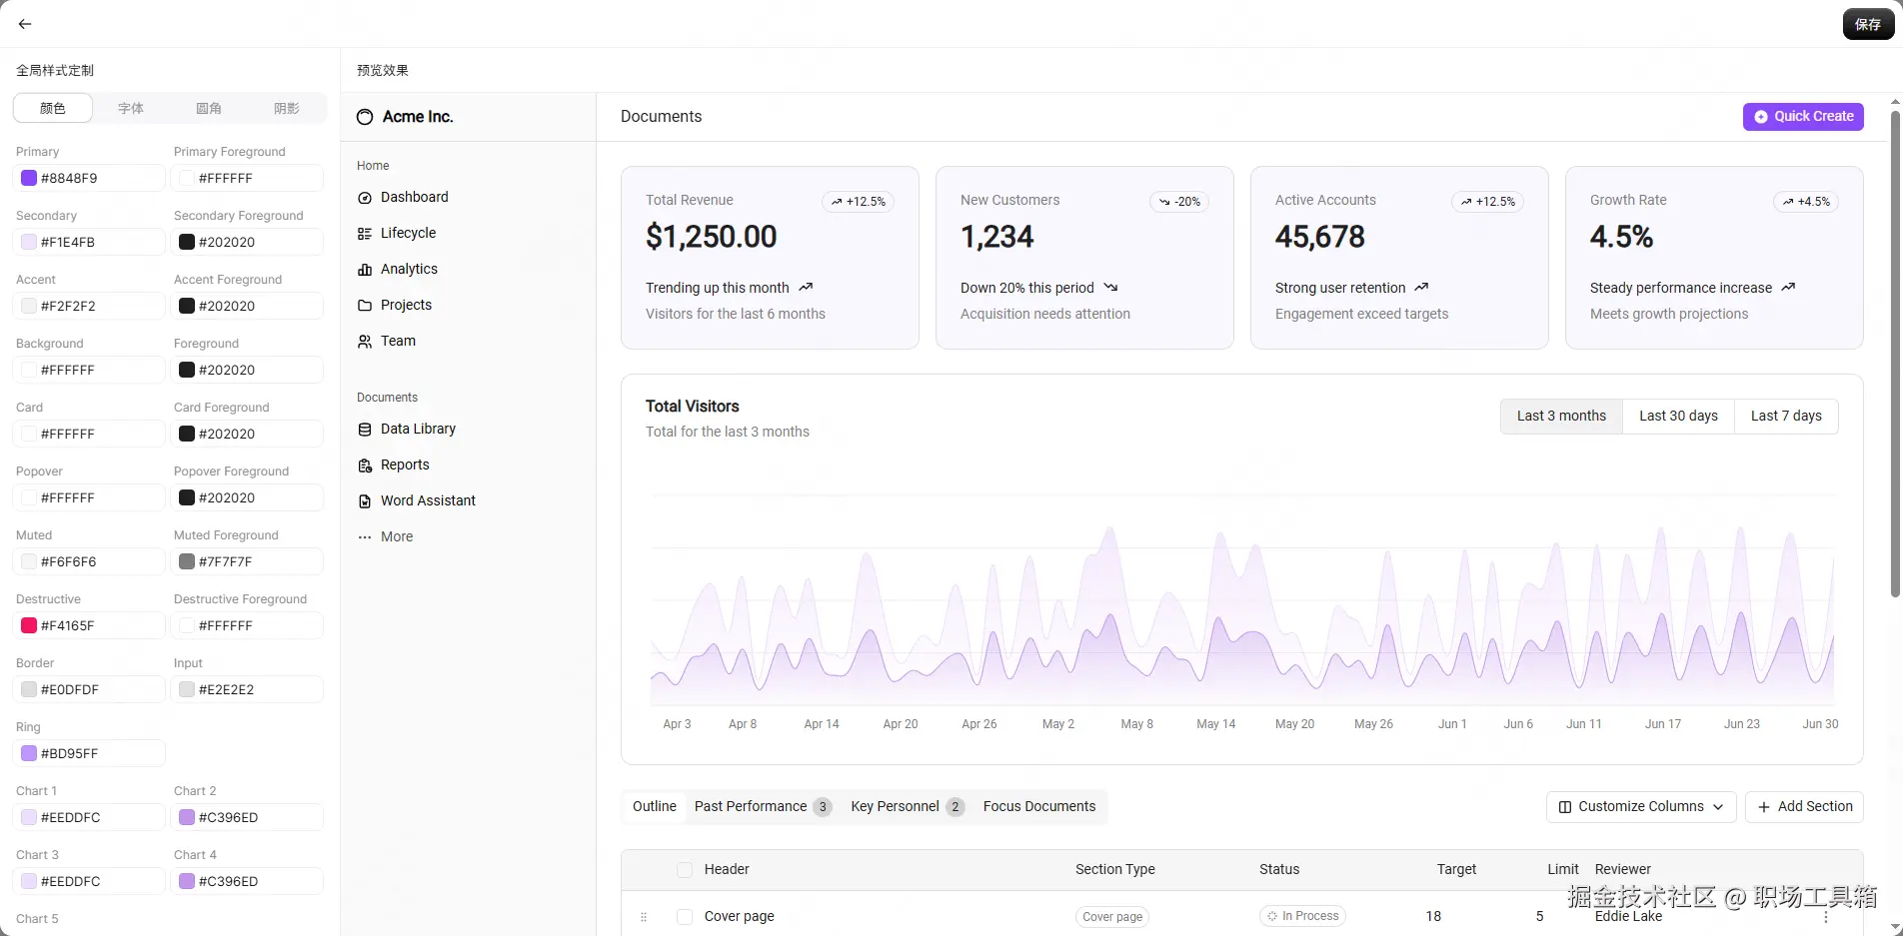Select the Last 30 days toggle
This screenshot has height=936, width=1903.
pos(1678,417)
